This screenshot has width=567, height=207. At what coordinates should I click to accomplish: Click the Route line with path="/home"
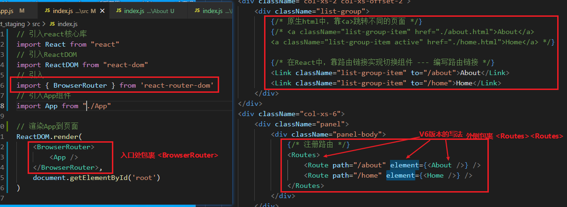[388, 176]
